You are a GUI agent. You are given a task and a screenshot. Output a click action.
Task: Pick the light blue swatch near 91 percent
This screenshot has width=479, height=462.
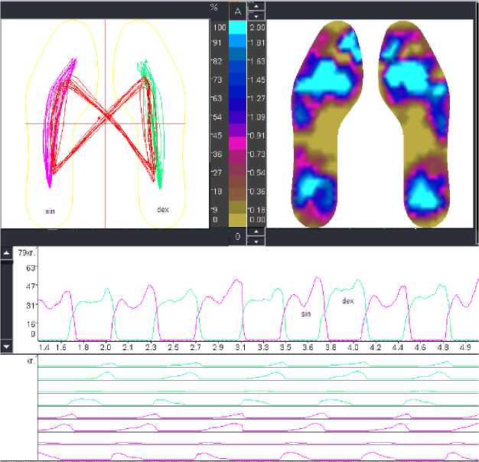[x=237, y=41]
